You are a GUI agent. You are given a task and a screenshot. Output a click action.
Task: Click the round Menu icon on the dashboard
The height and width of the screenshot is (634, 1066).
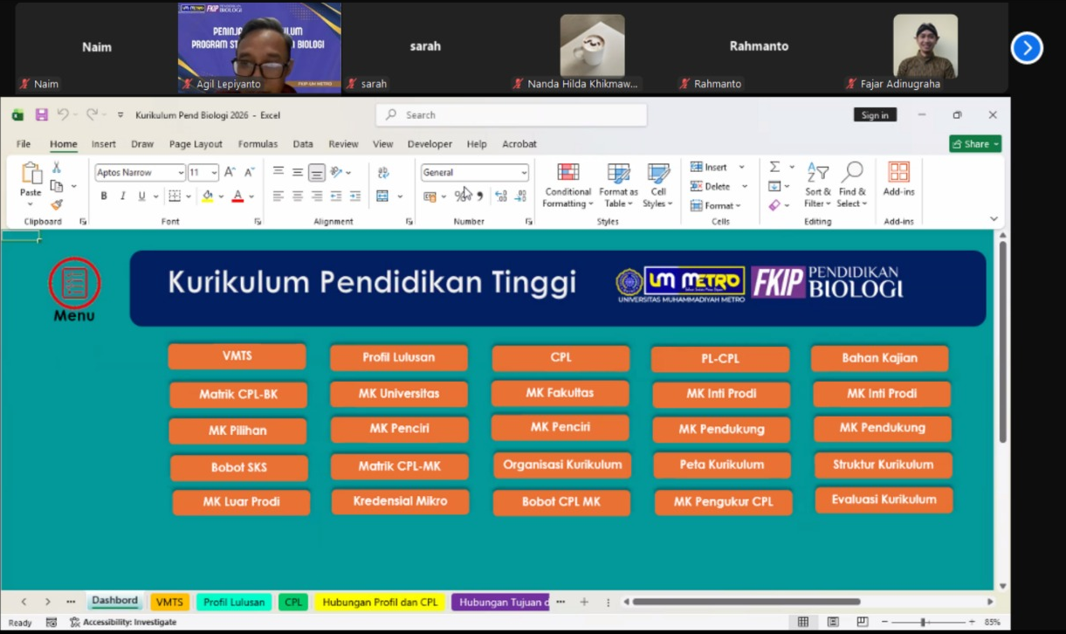pyautogui.click(x=74, y=283)
